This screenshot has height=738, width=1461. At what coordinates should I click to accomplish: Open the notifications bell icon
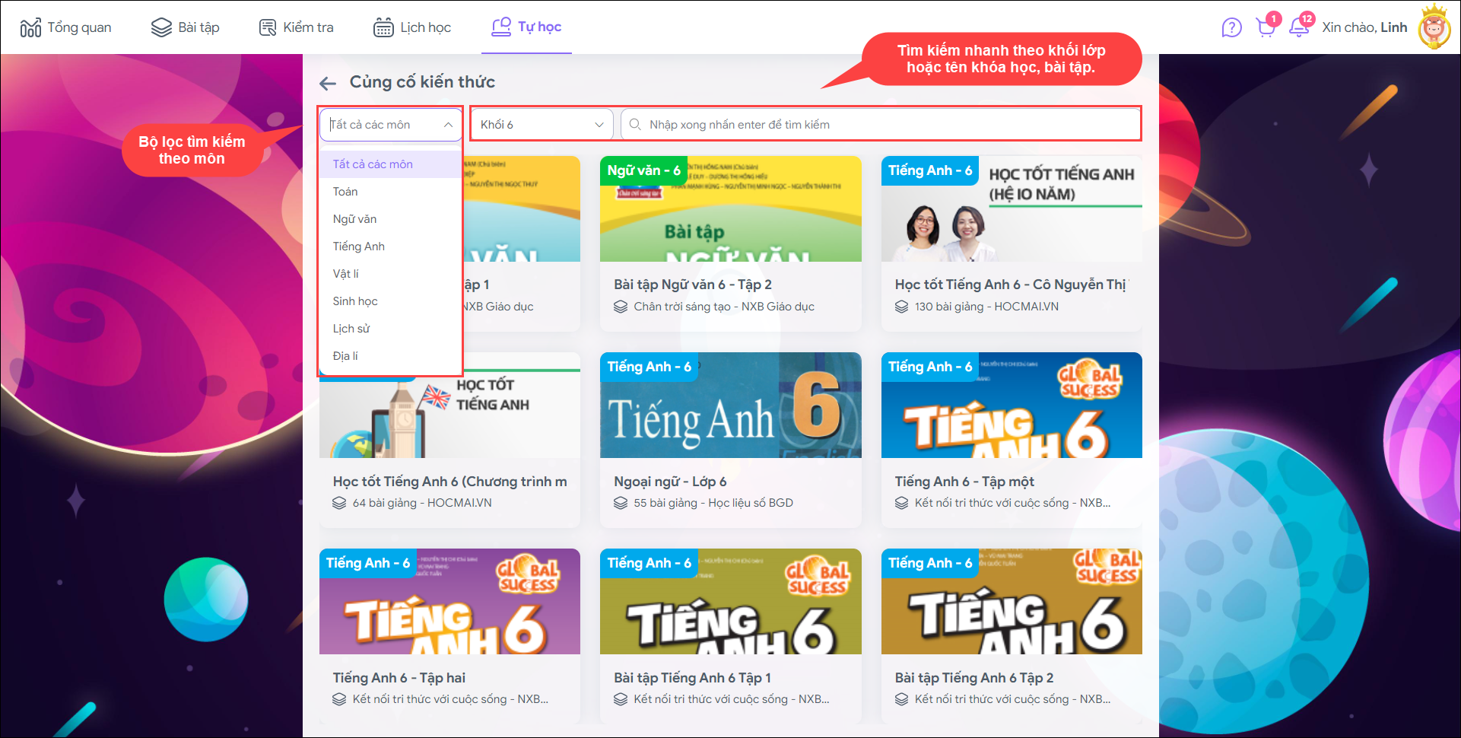pos(1299,27)
